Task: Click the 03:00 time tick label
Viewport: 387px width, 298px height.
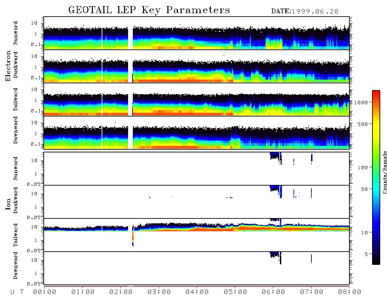Action: [159, 292]
